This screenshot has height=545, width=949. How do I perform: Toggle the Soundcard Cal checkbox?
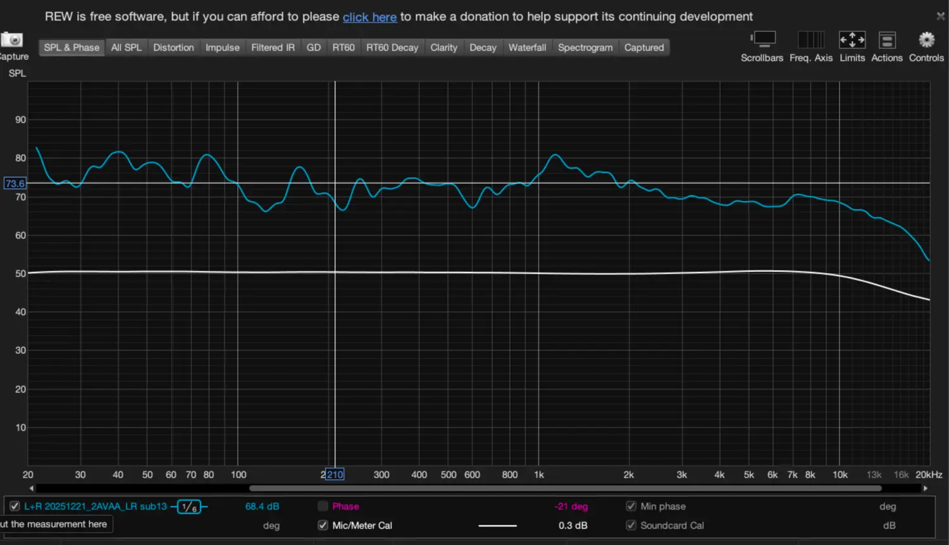click(x=631, y=525)
